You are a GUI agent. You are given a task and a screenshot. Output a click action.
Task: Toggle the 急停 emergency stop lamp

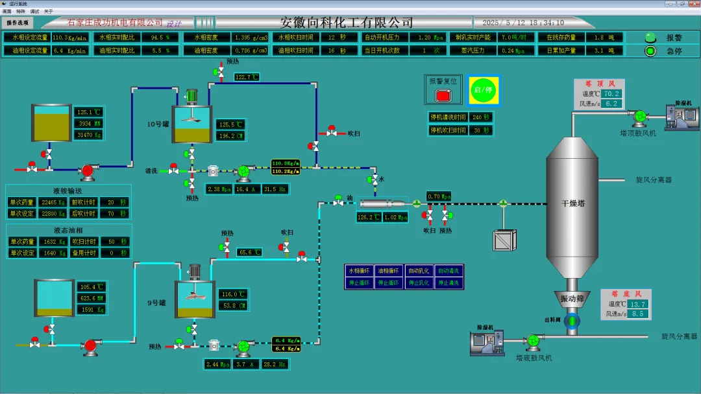tap(650, 51)
